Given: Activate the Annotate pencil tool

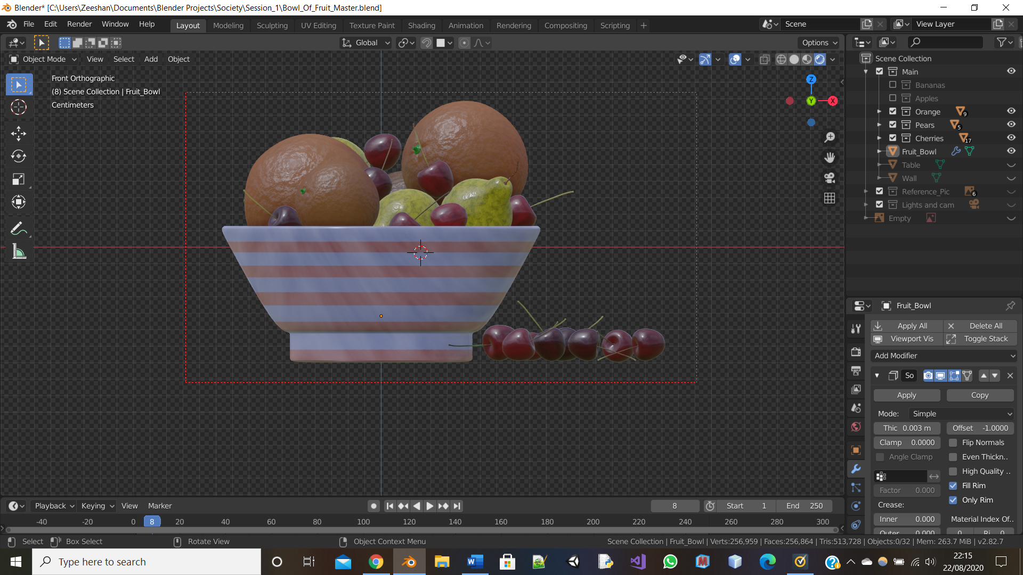Looking at the screenshot, I should pos(19,229).
